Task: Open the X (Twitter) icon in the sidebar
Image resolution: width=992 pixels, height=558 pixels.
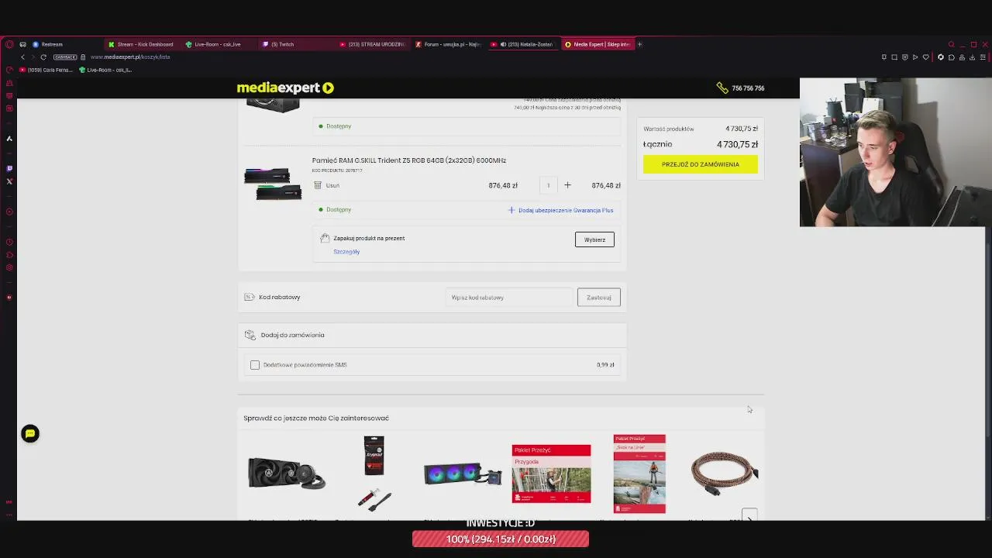Action: click(9, 181)
